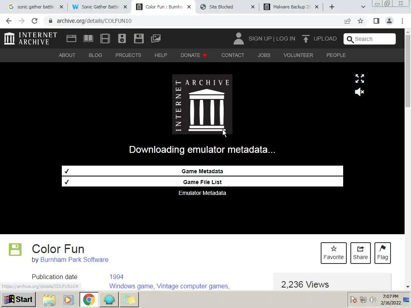Click the Internet Archive emulator splash logo
Viewport: 411px width, 308px height.
pos(202,104)
